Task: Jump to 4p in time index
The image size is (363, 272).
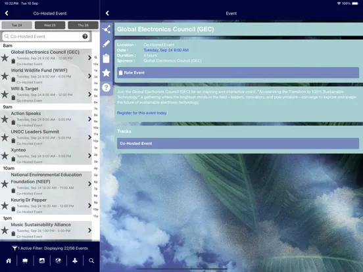Action: tap(95, 168)
